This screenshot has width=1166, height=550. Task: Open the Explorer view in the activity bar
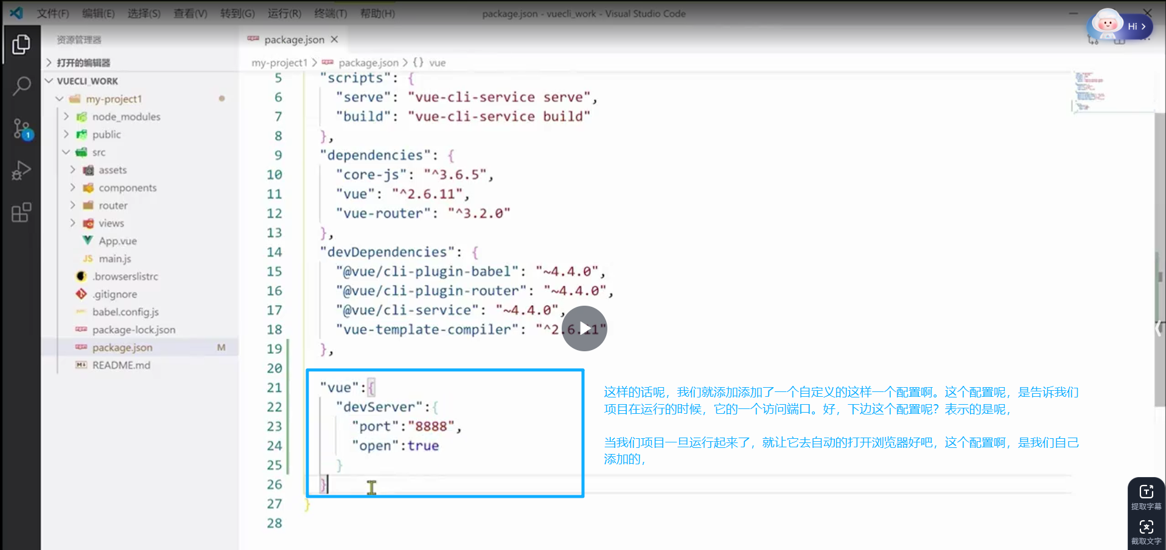(x=21, y=44)
